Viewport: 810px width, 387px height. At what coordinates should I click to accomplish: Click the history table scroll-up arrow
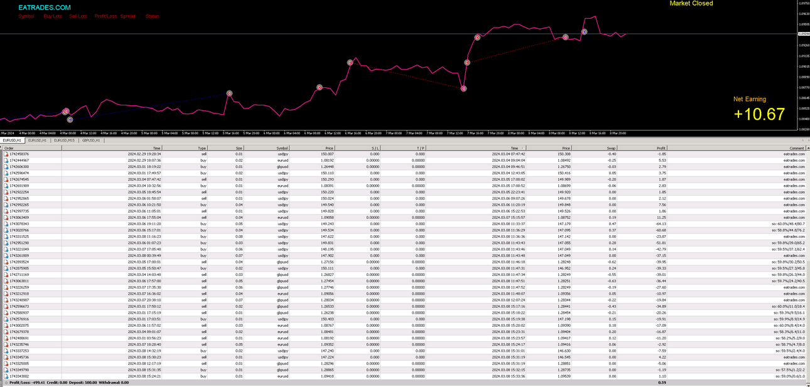coord(807,148)
